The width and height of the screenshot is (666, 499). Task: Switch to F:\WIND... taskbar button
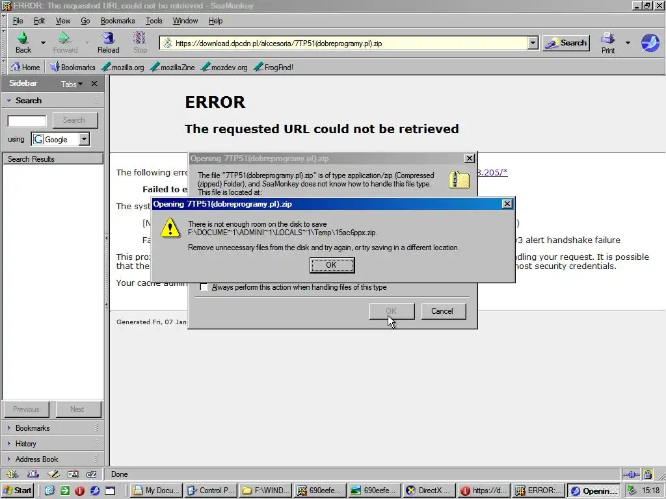[x=265, y=491]
